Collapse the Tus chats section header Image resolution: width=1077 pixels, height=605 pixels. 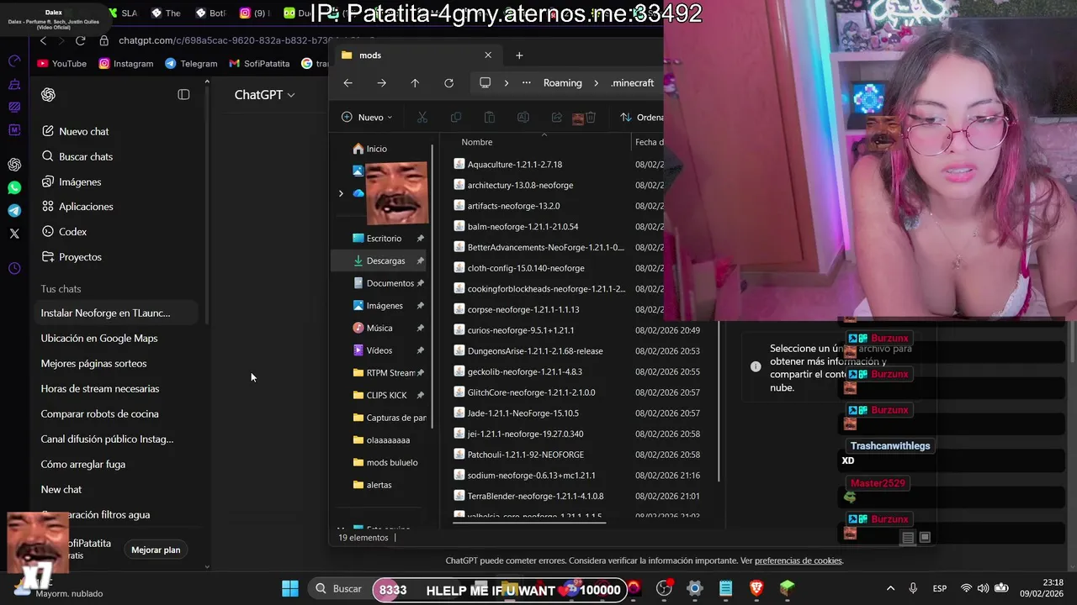61,288
